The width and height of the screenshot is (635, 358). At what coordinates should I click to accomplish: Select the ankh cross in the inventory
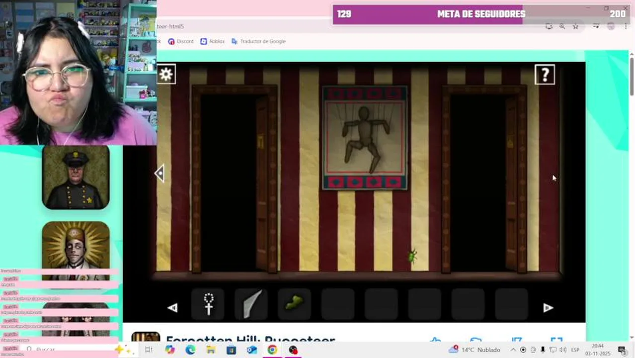click(x=208, y=304)
